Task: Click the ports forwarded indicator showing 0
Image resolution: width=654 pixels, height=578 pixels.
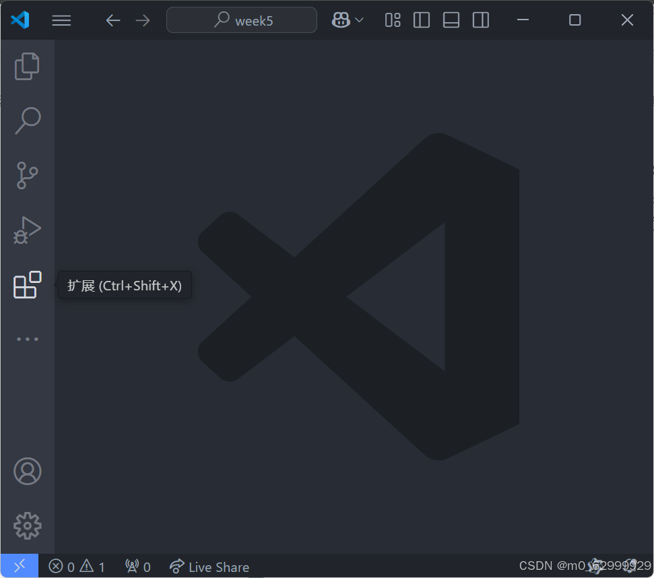Action: tap(138, 567)
